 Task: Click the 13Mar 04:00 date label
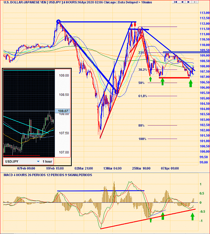[x=112, y=168]
